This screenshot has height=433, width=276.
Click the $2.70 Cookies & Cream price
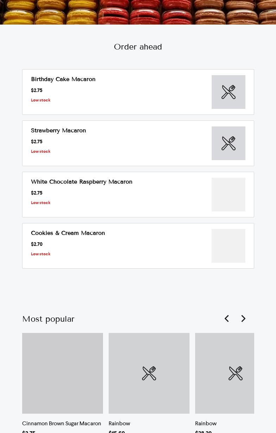37,244
